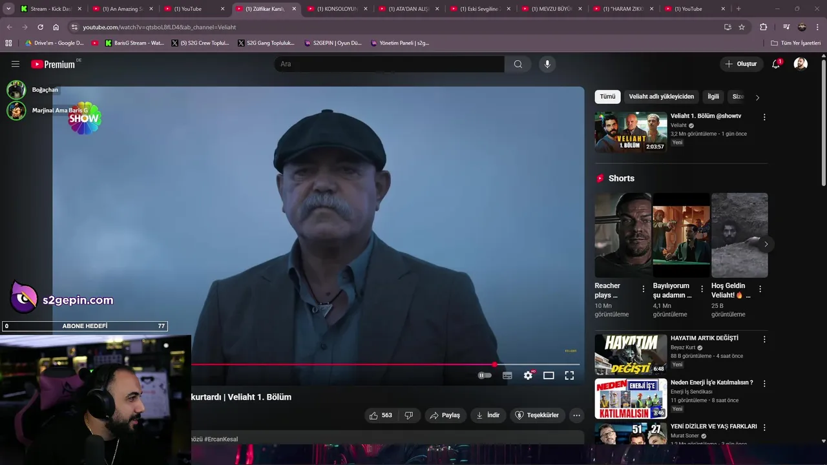Open options for HAYATIM ARTIK DEĞİŞTİ
Image resolution: width=827 pixels, height=465 pixels.
coord(764,339)
